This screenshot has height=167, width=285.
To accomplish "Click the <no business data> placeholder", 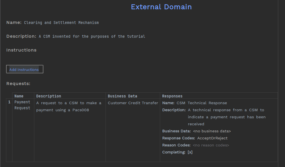I will [212, 131].
